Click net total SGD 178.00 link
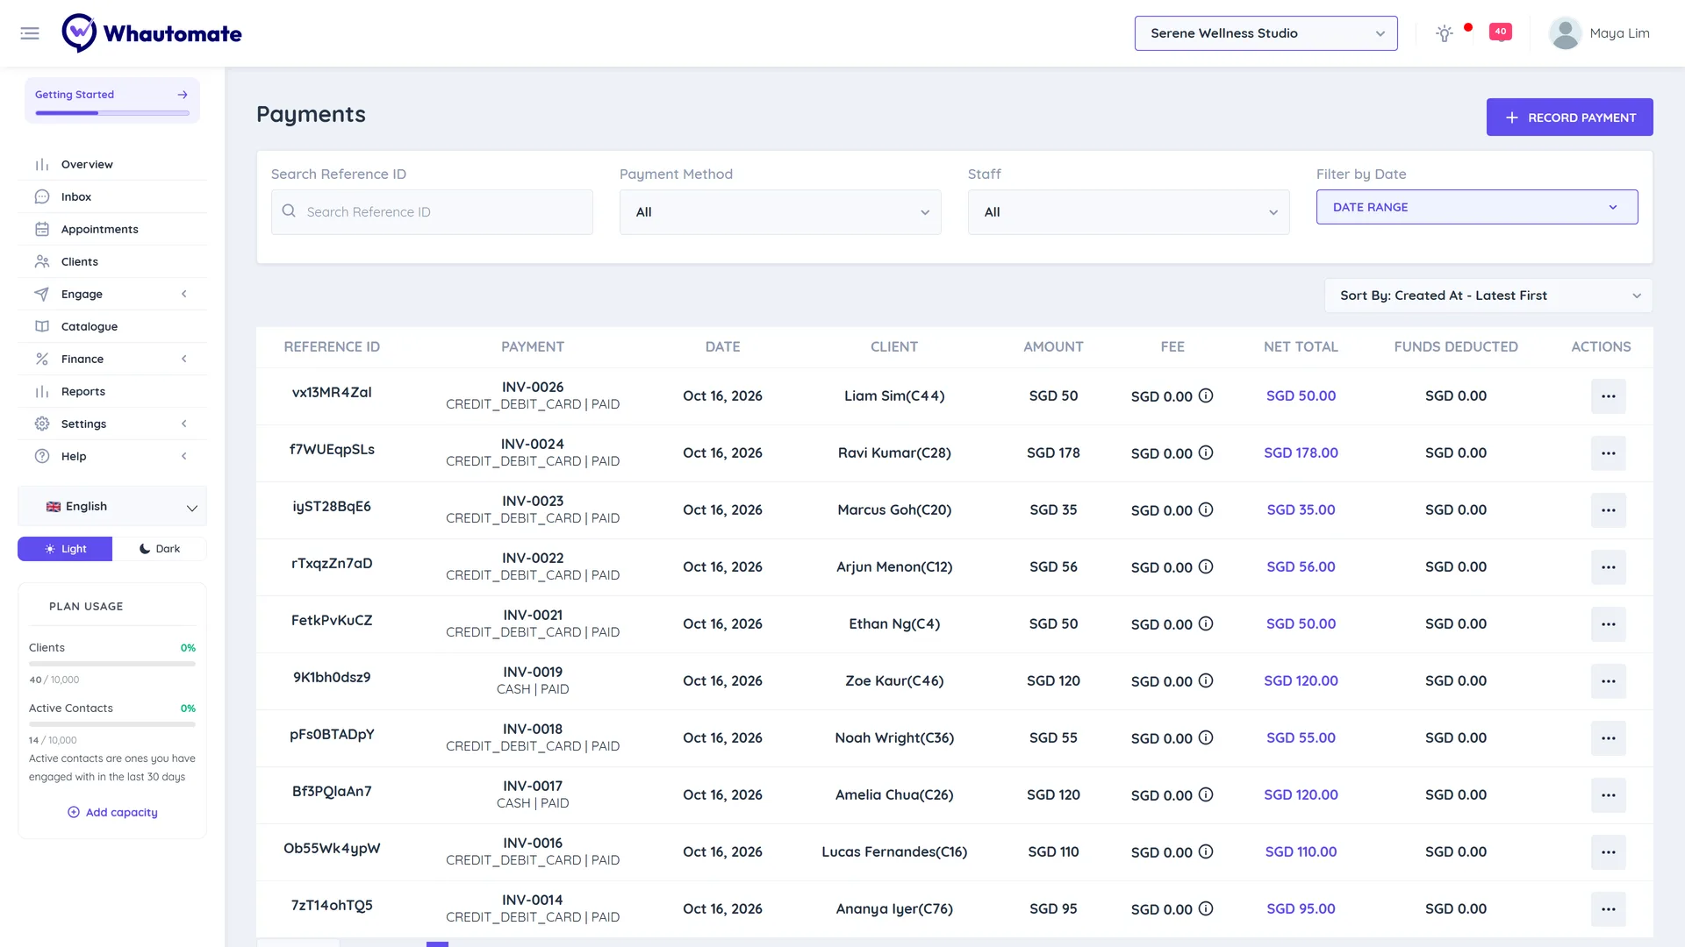1685x947 pixels. coord(1301,452)
